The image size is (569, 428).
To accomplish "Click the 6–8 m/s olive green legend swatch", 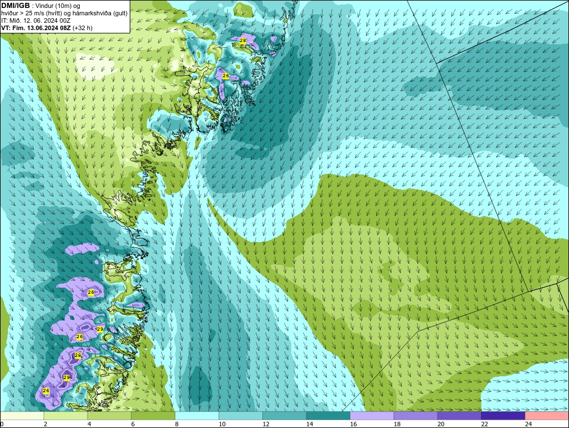I will (153, 415).
